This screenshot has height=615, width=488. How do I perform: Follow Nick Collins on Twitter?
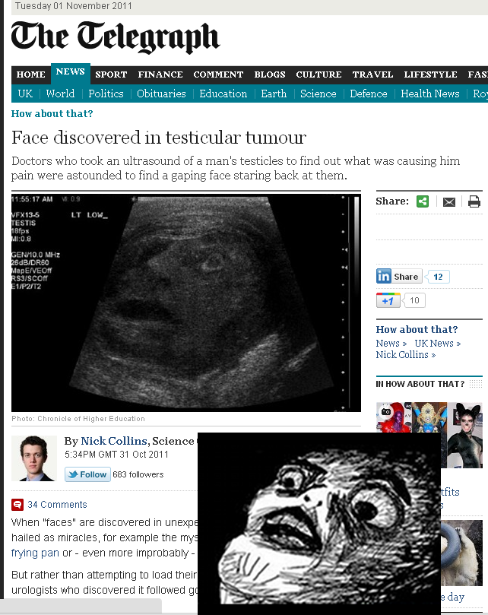(87, 474)
